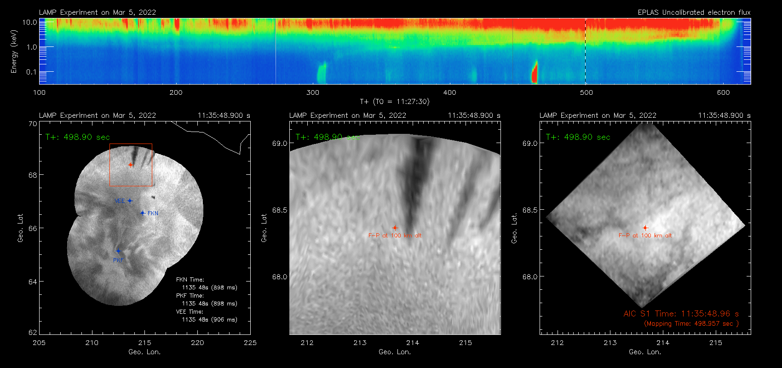Click green 'T+: 498.90 sec' in the all-sky panel
This screenshot has height=368, width=782.
click(78, 137)
